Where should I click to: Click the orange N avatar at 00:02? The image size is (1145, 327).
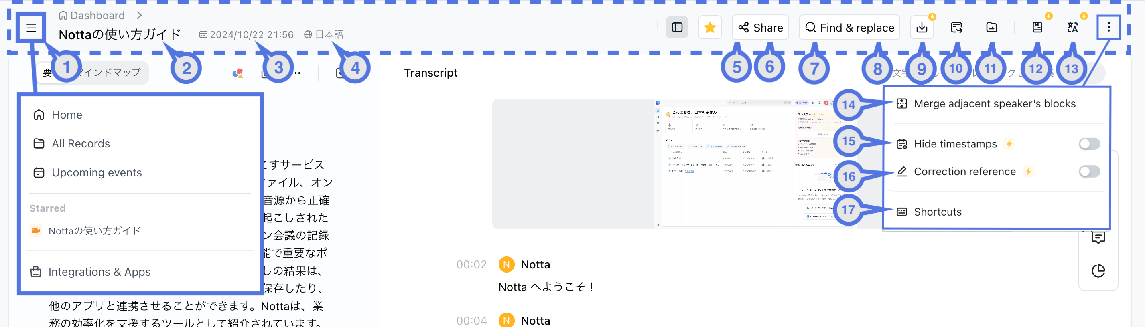506,264
